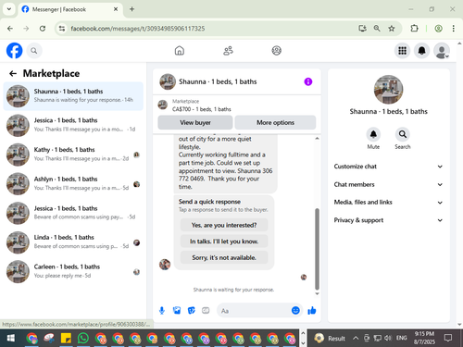
Task: Open Jessica chat with 'Thanks I'll message' preview
Action: coord(73,125)
